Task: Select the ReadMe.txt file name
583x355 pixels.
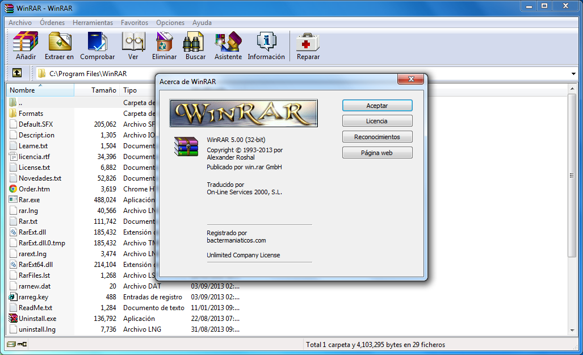Action: [x=35, y=307]
